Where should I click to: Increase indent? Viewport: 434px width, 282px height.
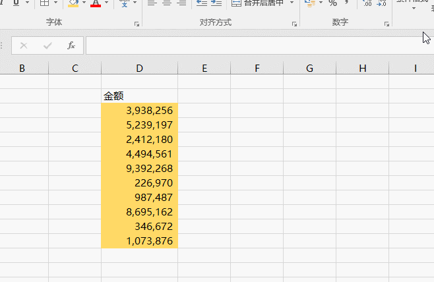click(216, 3)
